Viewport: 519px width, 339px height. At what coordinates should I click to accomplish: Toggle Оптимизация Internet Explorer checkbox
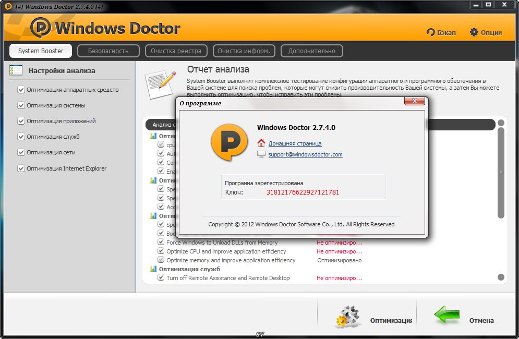21,168
